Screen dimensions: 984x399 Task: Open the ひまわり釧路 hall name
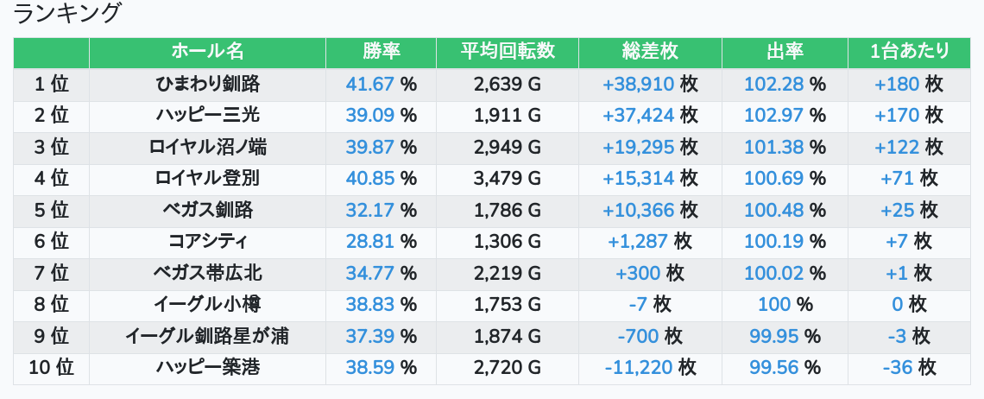point(207,84)
